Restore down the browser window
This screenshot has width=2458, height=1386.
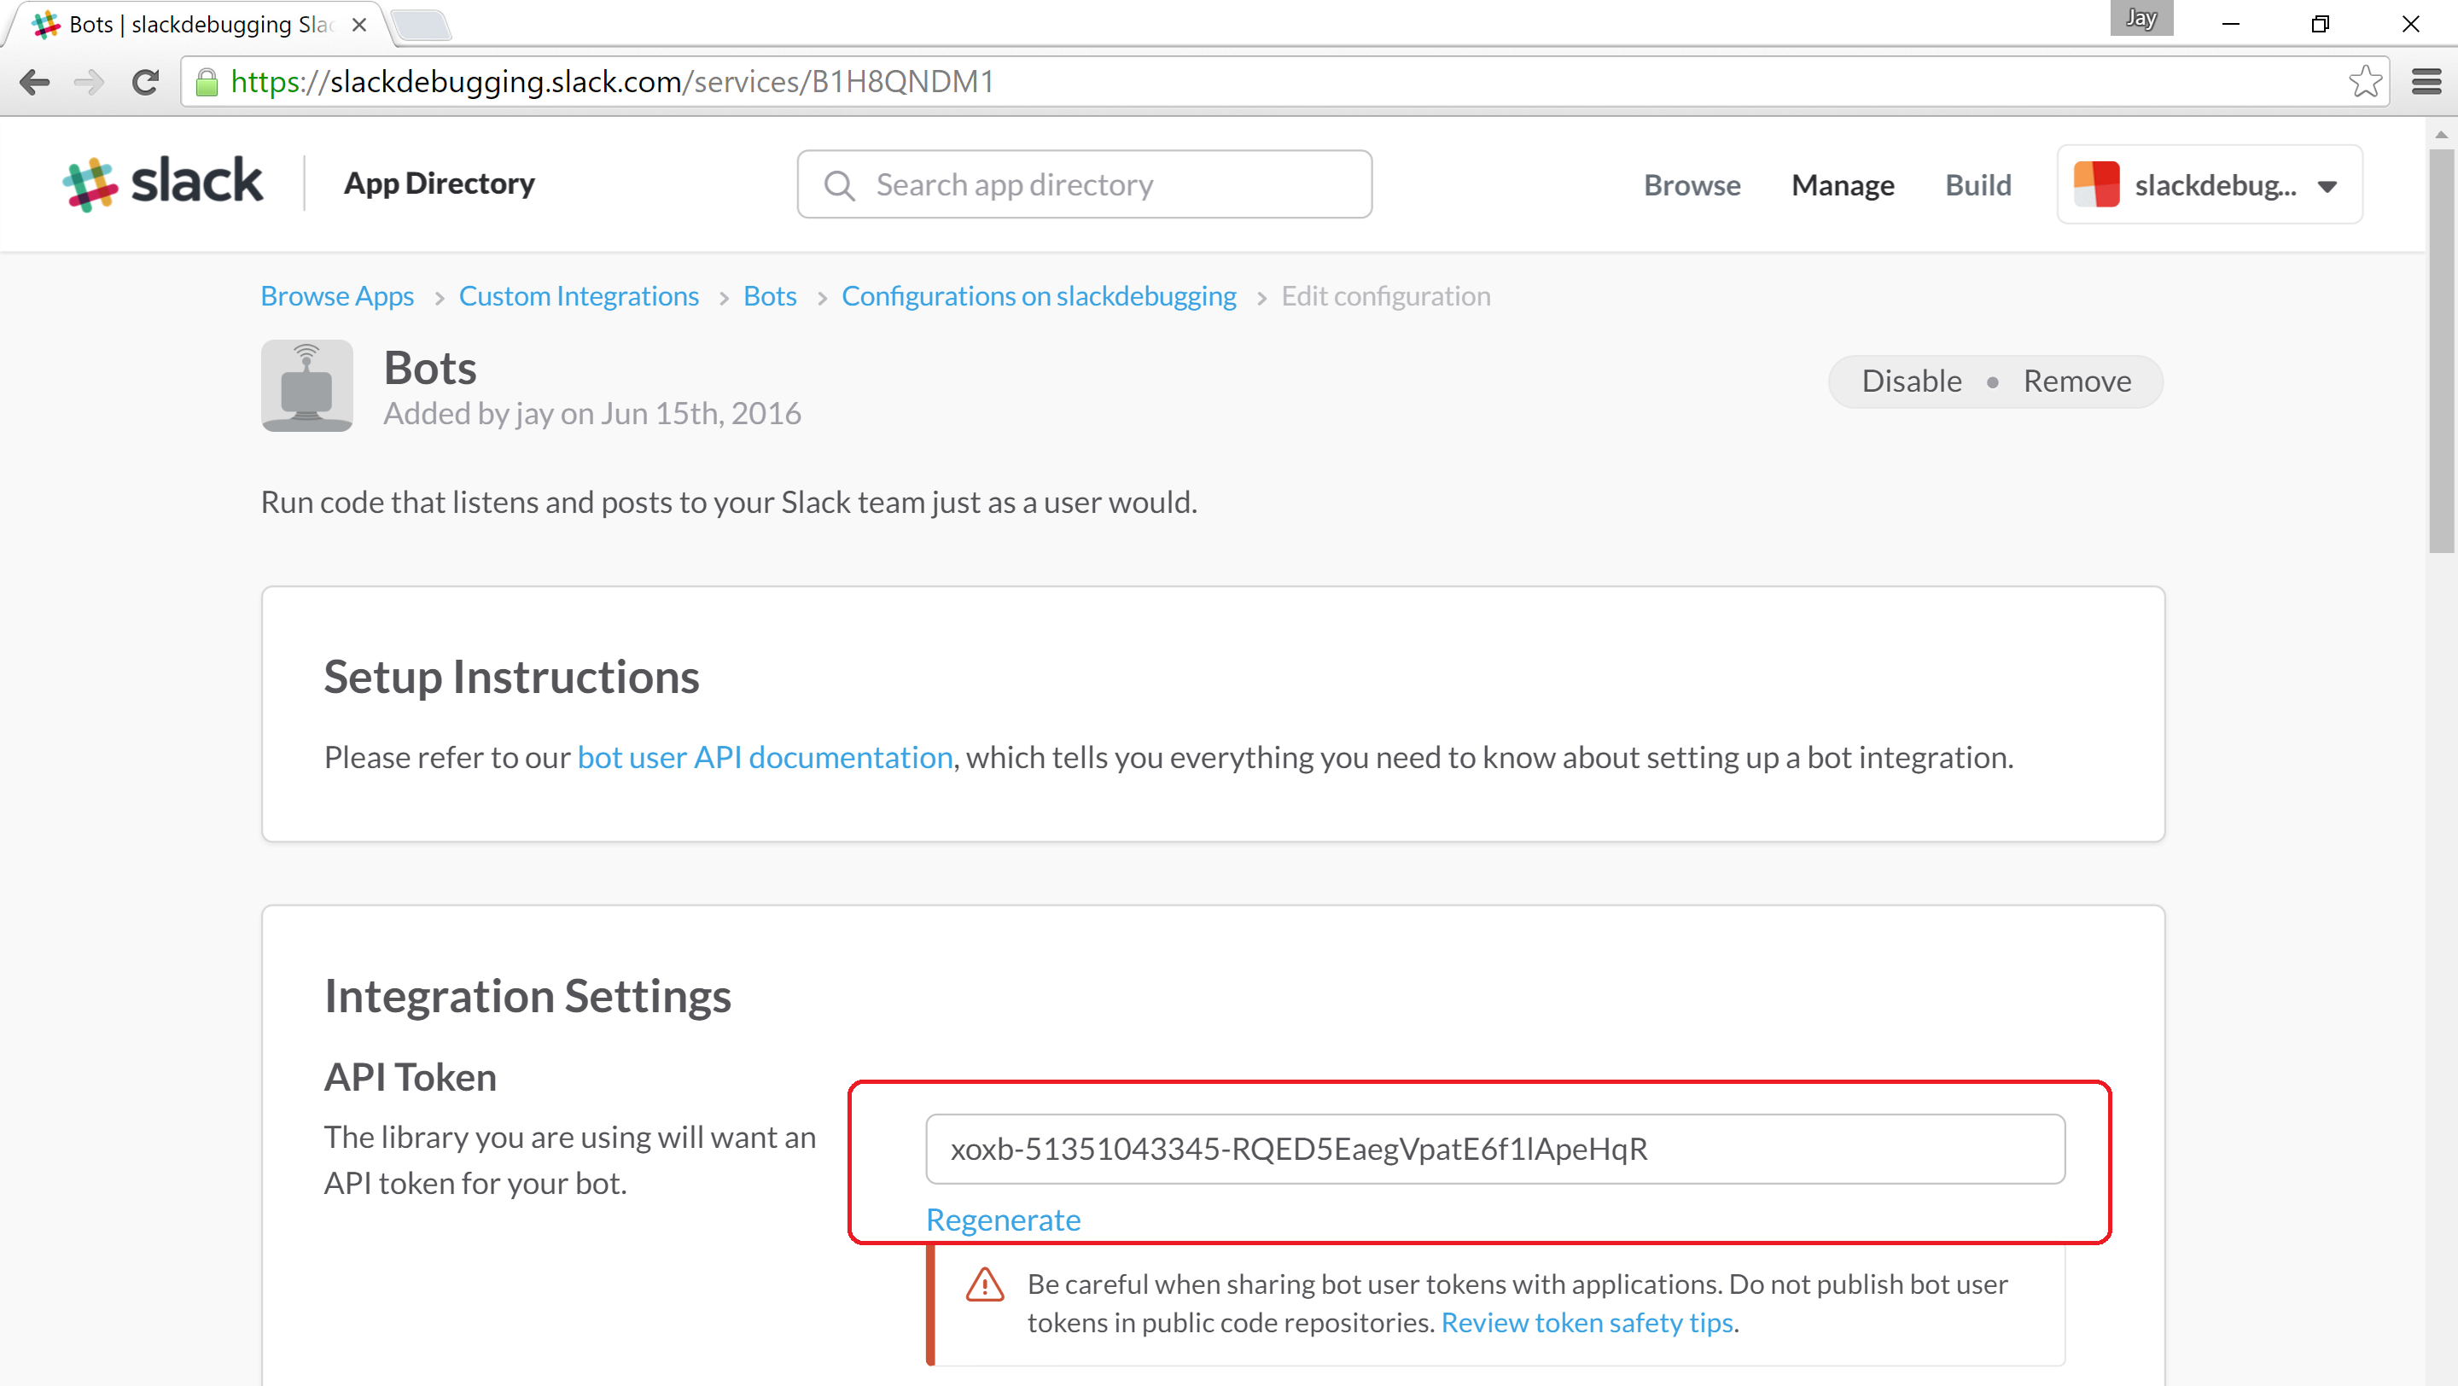2321,24
